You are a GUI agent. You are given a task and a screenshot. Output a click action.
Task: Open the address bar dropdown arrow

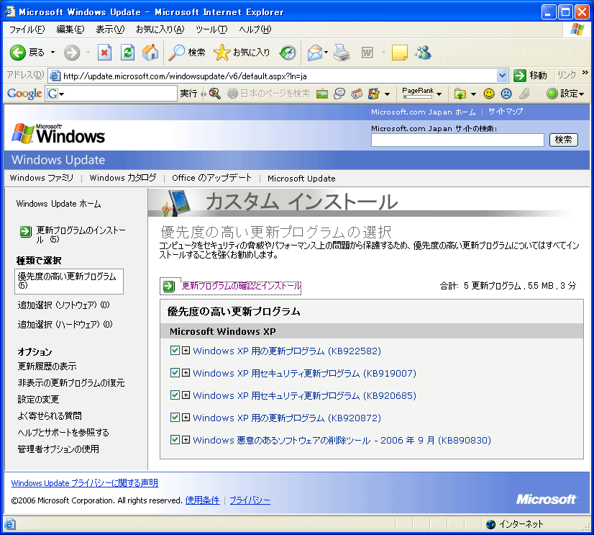502,76
